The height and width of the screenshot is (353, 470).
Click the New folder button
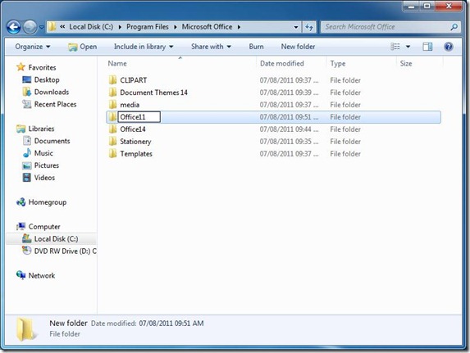click(298, 47)
